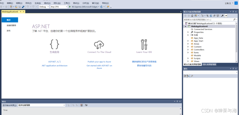The image size is (239, 115).
Task: Click the search magnifier icon in Solution Explorer
Action: (x=235, y=19)
